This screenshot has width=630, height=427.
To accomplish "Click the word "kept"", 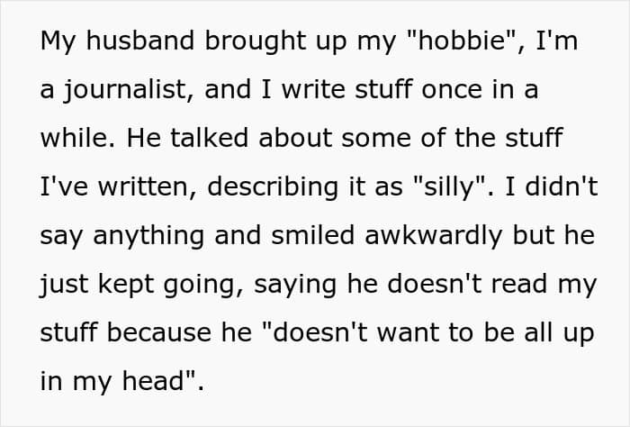I will [x=126, y=286].
